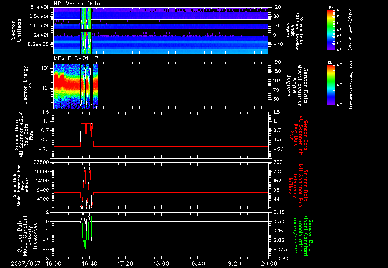The image size is (388, 268).
Task: Click the '0.45' acceleration tick label
Action: [x=278, y=212]
